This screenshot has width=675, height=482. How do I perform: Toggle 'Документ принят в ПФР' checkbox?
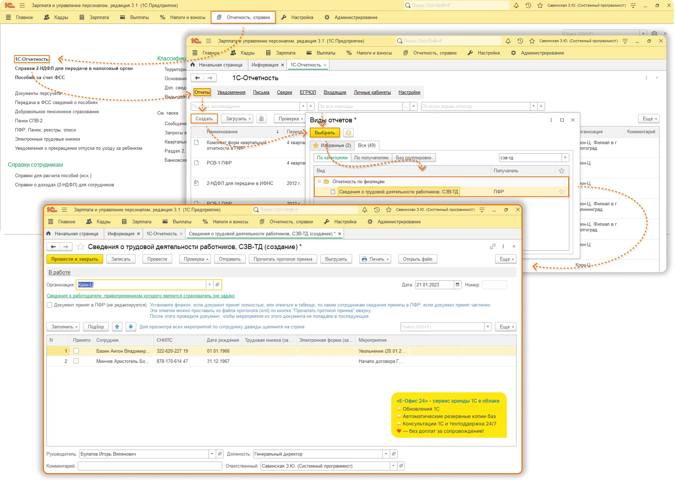(50, 305)
